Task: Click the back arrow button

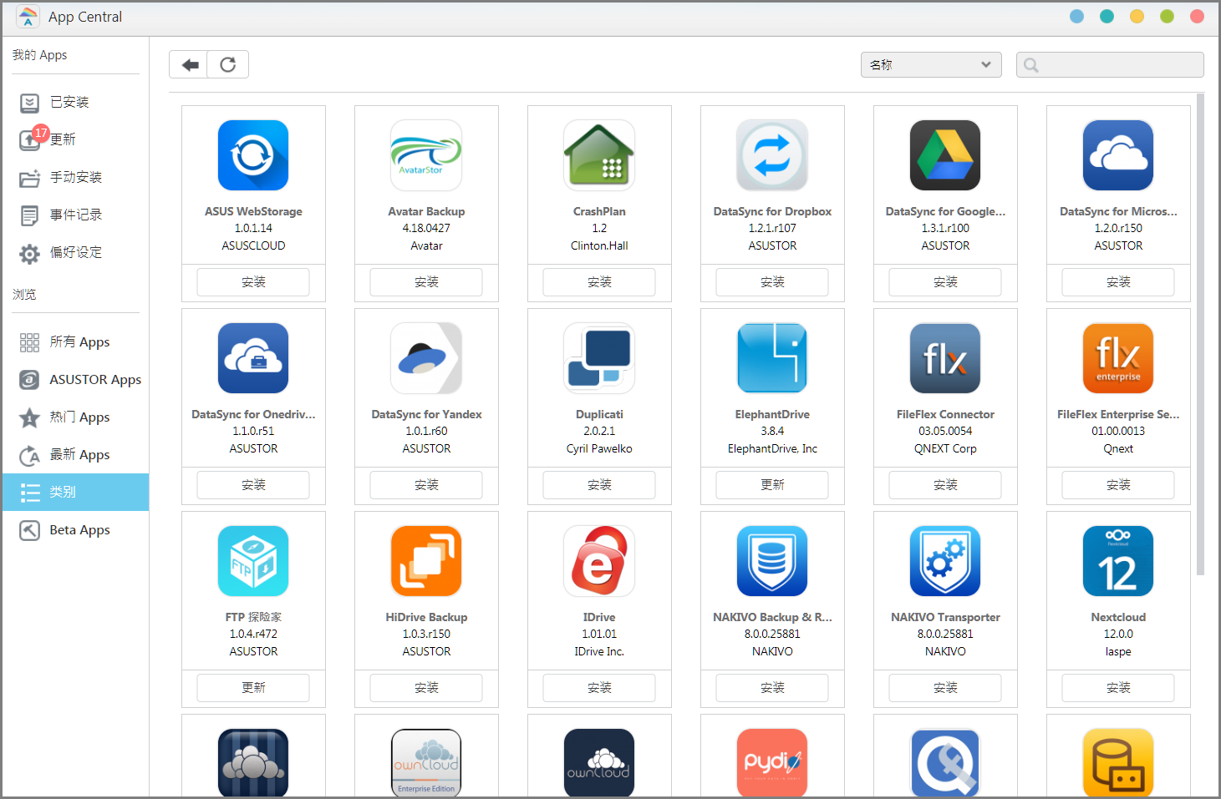Action: (190, 64)
